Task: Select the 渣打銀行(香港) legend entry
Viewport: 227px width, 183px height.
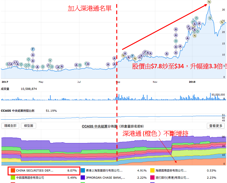Action: pyautogui.click(x=170, y=177)
